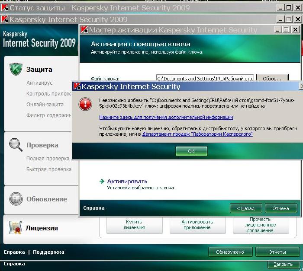Select Антивирус under Защита
This screenshot has height=271, width=303.
coord(39,83)
